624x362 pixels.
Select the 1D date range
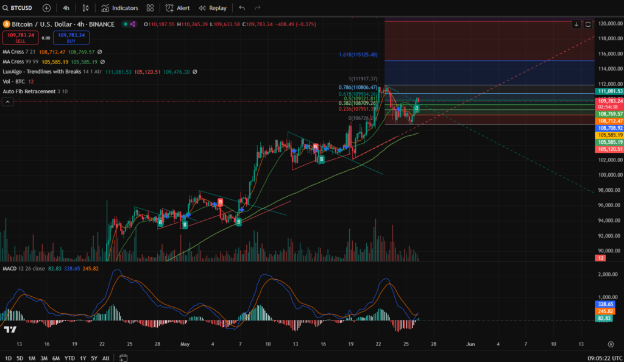tap(8, 358)
